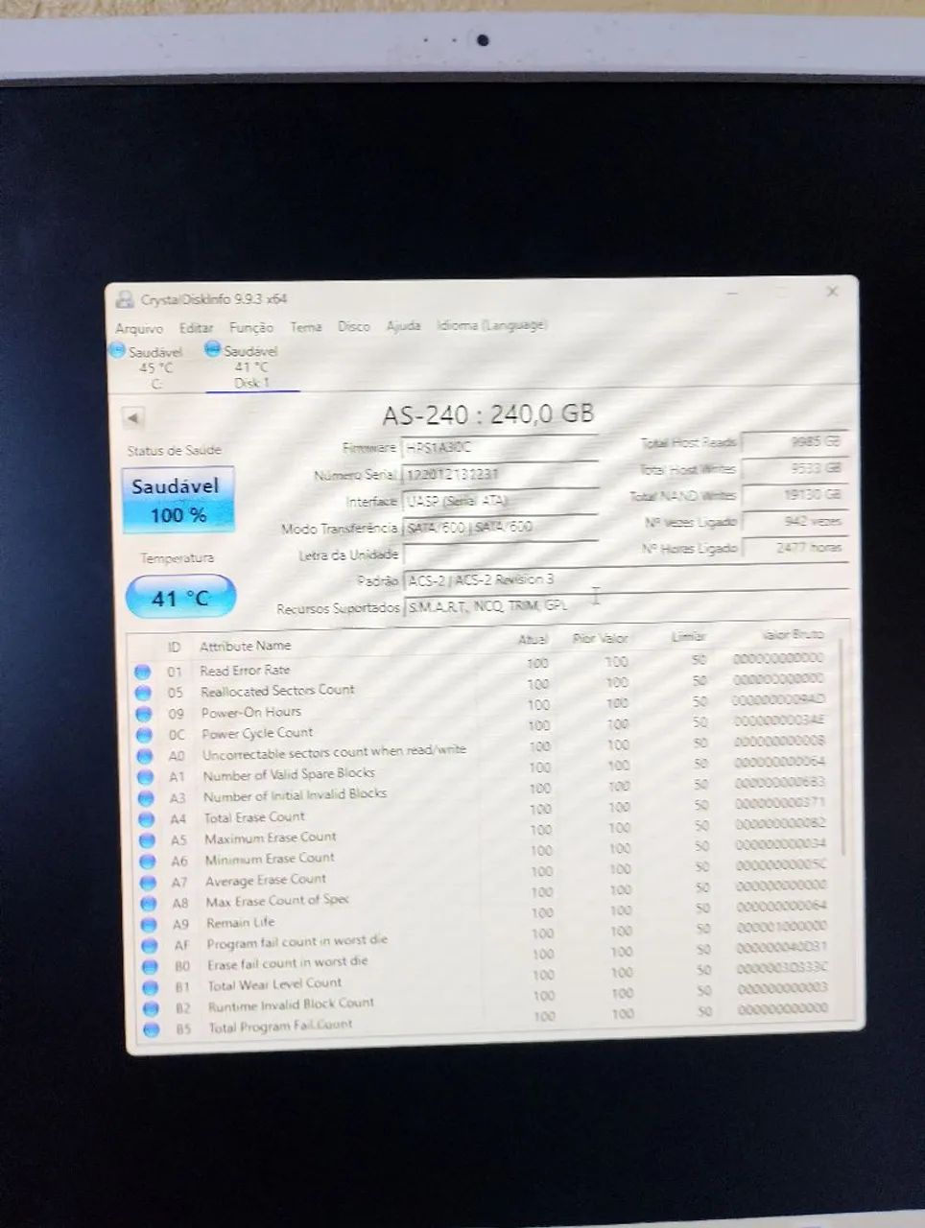The height and width of the screenshot is (1228, 925).
Task: Click the Nº Vezes Ligado value
Action: pyautogui.click(x=796, y=521)
